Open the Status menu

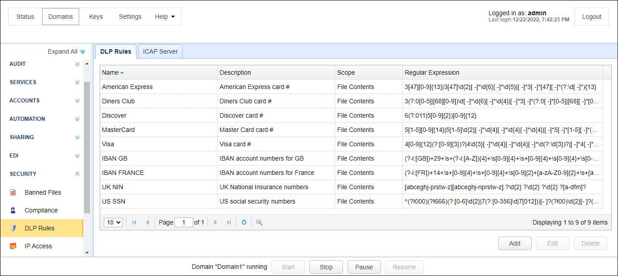pos(25,17)
